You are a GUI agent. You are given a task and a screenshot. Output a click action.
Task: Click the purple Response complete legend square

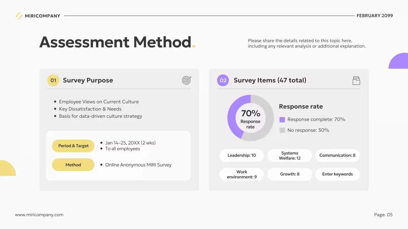pos(282,120)
